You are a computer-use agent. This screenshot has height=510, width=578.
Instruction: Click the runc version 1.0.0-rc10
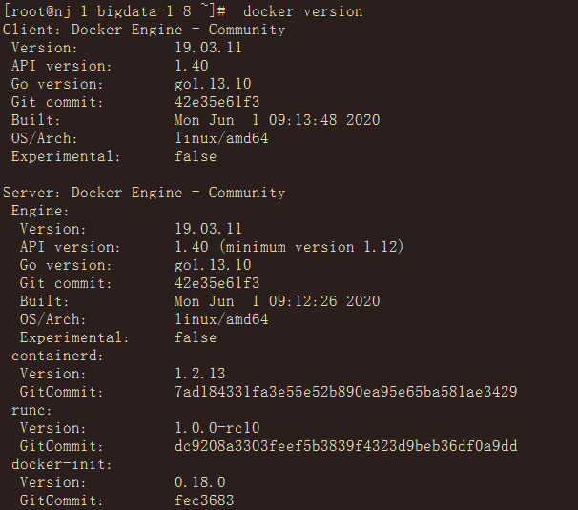[217, 428]
